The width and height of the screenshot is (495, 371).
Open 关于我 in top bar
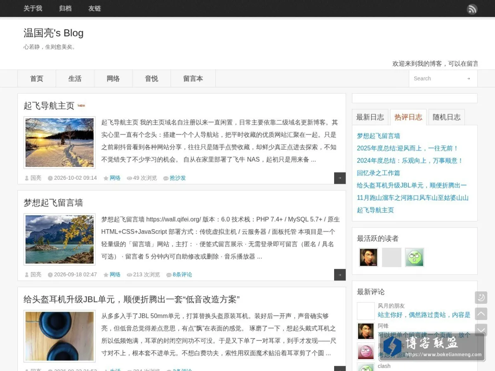[x=33, y=8]
